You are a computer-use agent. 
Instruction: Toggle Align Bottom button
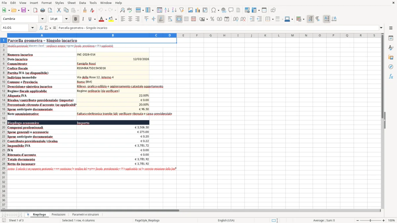[x=161, y=19]
